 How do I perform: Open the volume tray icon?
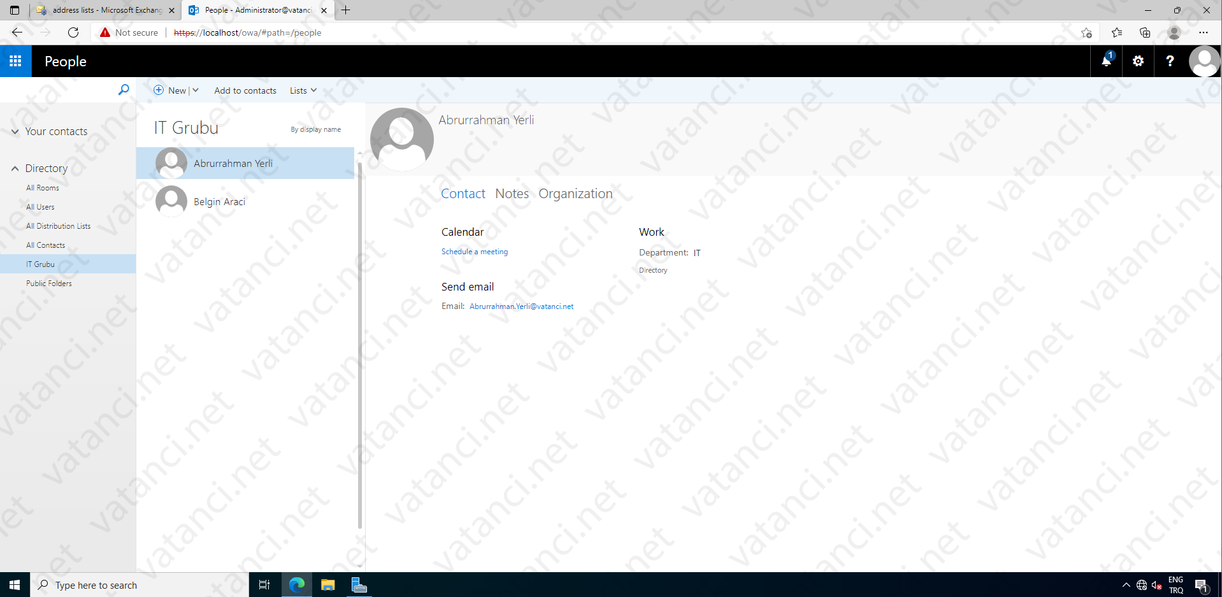(1156, 585)
